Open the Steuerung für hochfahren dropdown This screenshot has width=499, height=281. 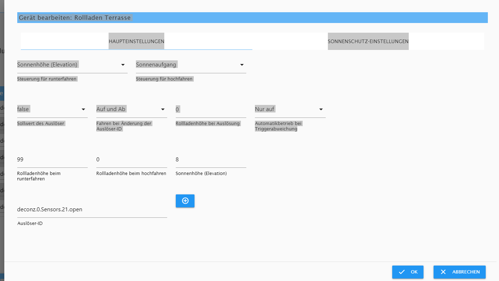click(x=191, y=65)
